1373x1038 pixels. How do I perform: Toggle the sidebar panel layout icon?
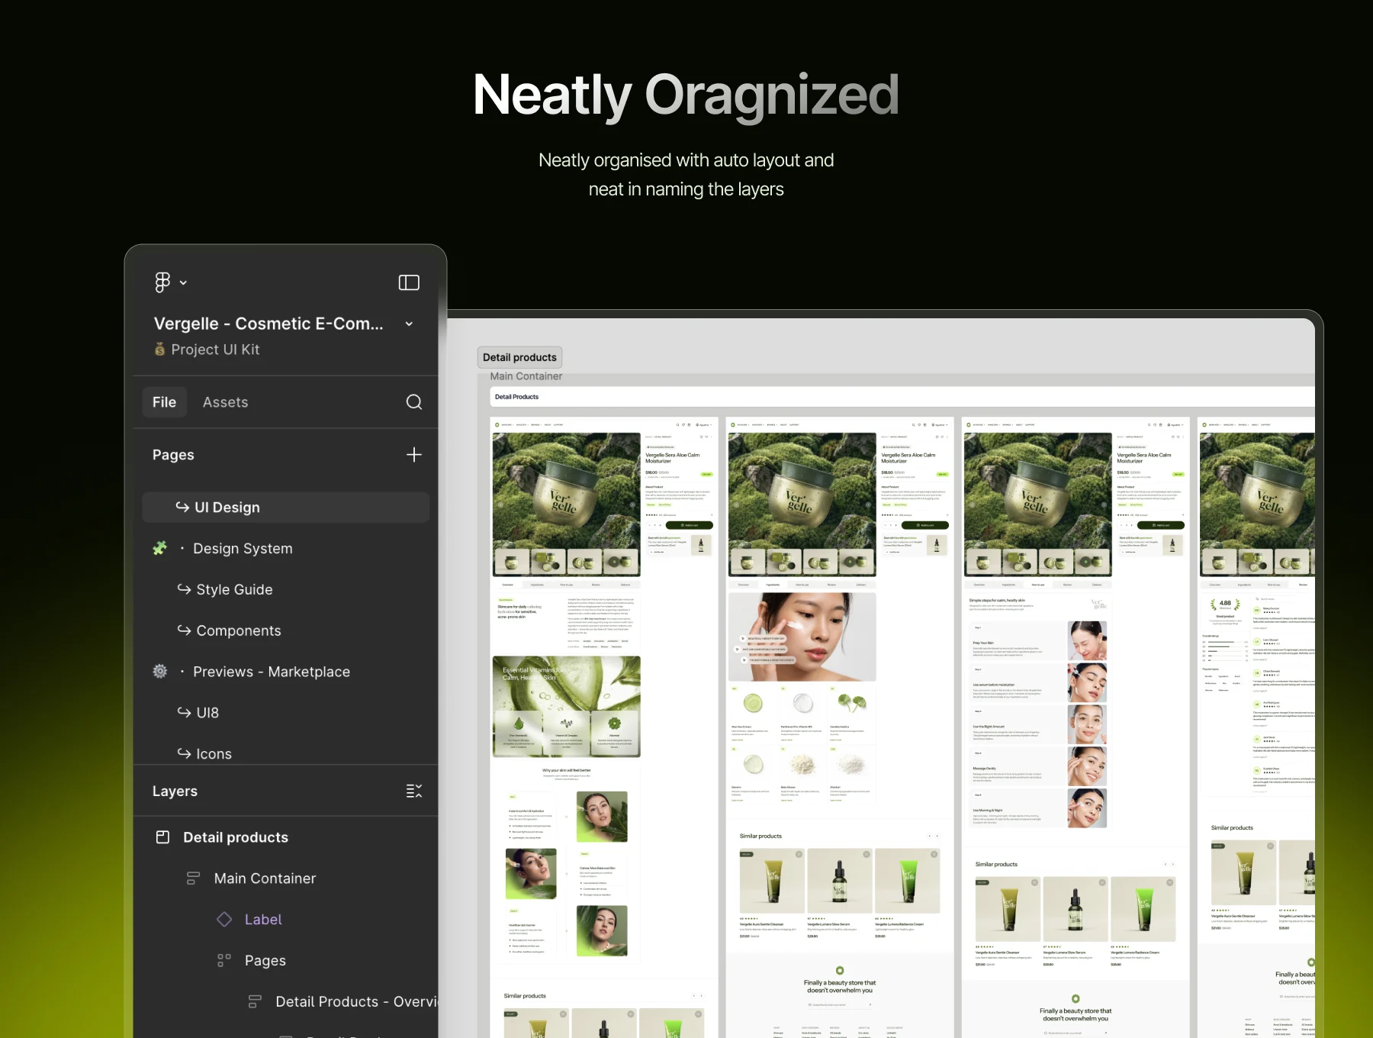coord(409,282)
